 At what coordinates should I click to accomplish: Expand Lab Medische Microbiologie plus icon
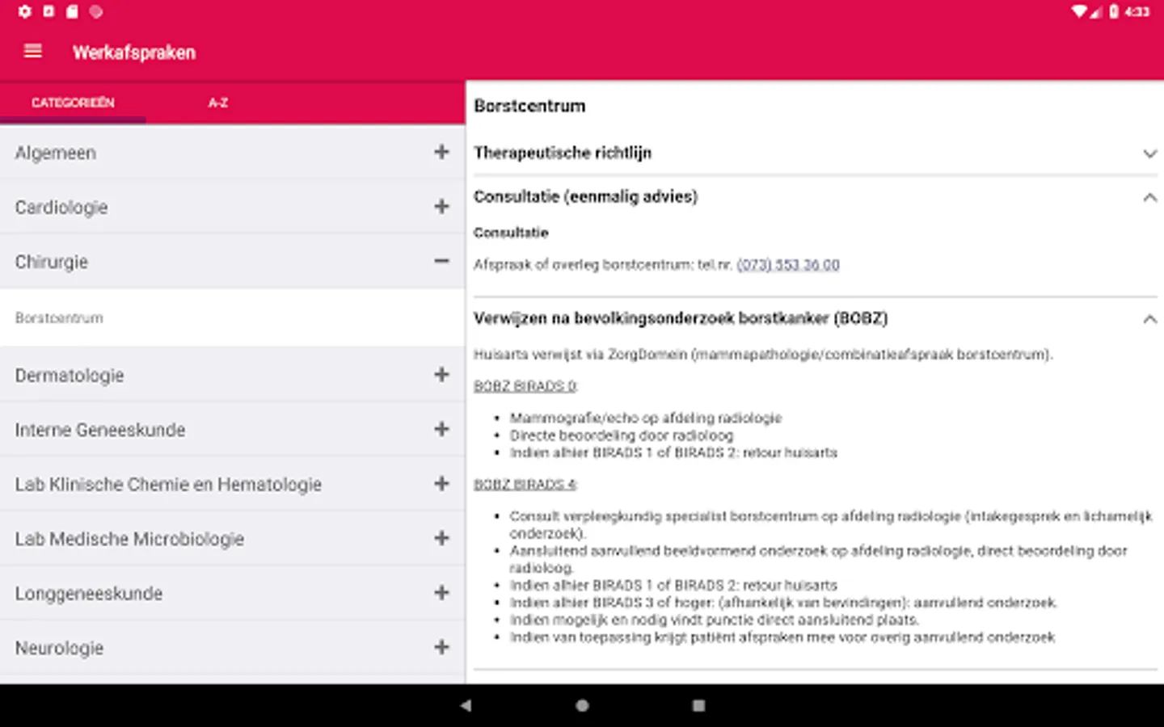pos(441,538)
